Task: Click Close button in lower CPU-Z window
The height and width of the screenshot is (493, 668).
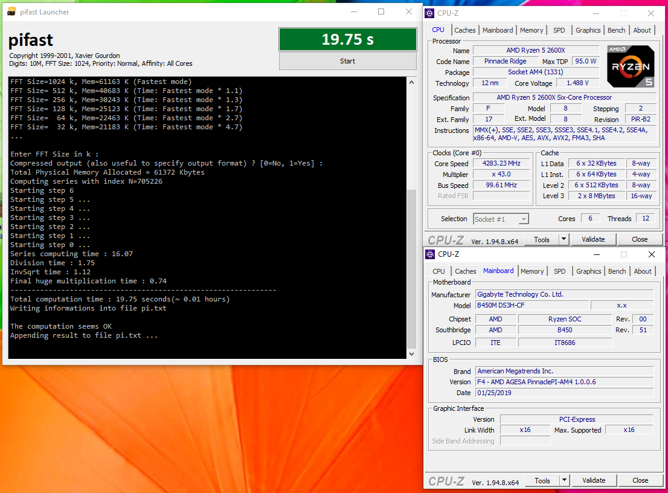Action: click(640, 481)
